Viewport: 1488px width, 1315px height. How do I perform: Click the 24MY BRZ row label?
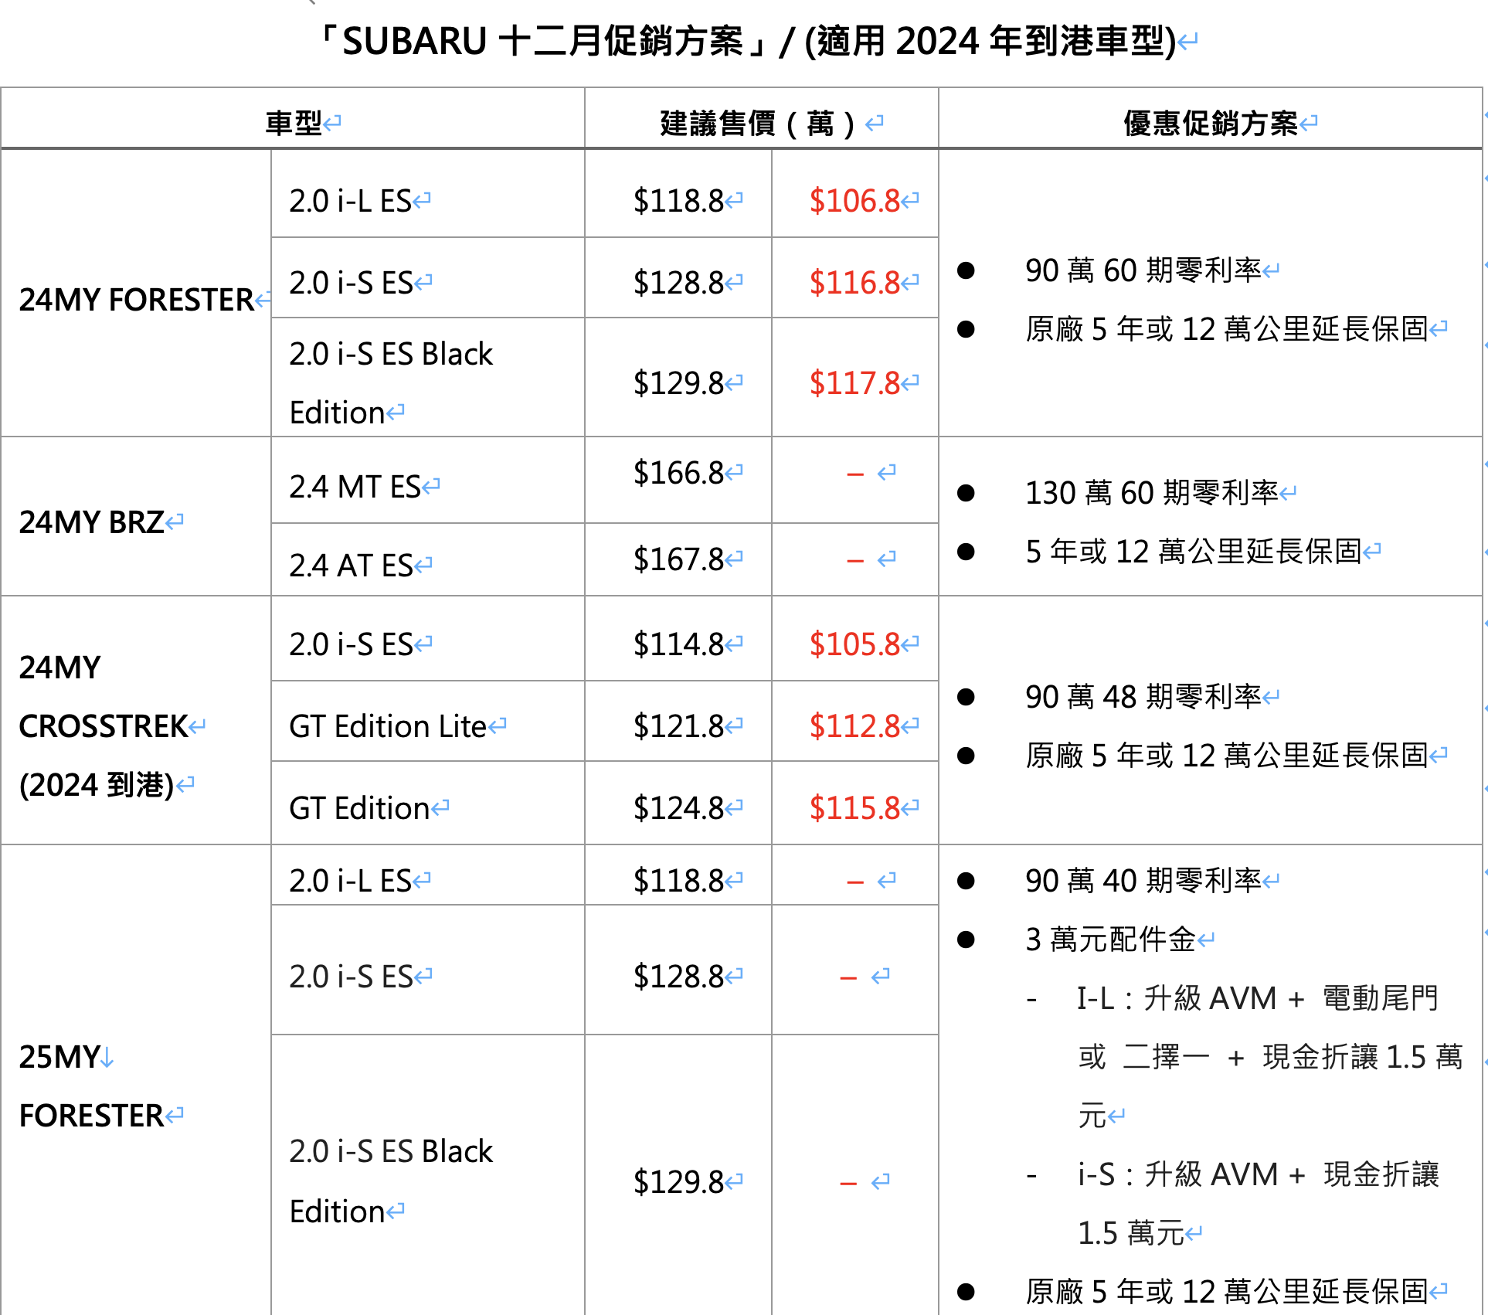coord(92,522)
